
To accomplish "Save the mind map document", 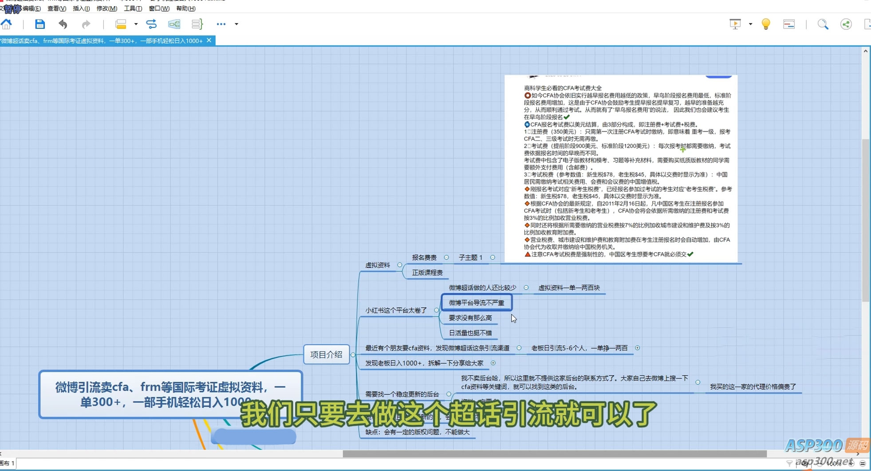I will coord(40,24).
